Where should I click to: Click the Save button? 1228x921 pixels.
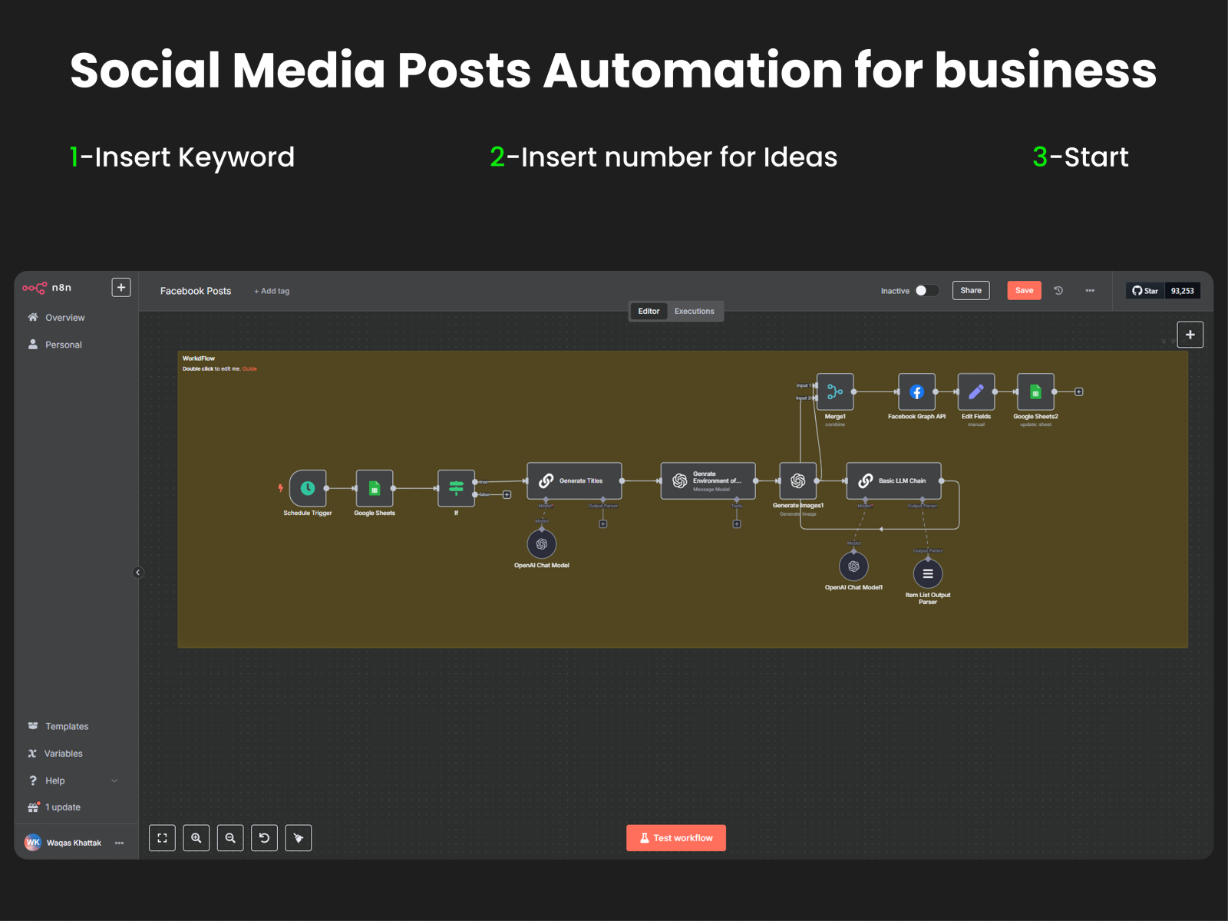1024,290
